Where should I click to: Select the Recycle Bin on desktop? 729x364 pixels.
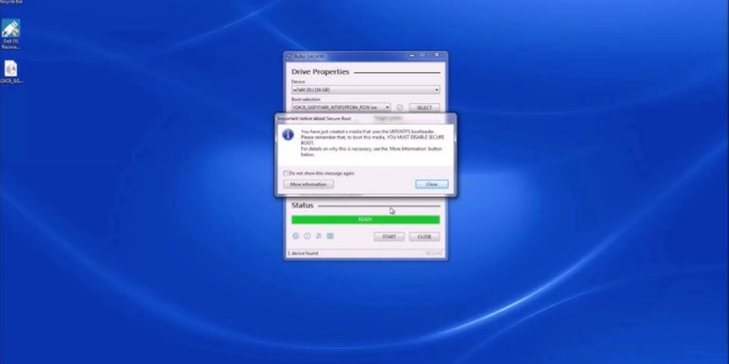[11, 2]
